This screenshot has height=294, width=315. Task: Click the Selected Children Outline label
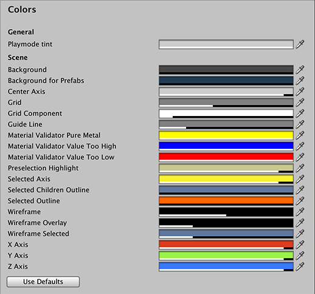[x=49, y=190]
